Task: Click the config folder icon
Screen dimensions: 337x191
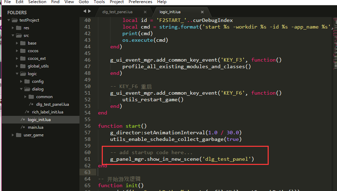Action: pos(27,81)
